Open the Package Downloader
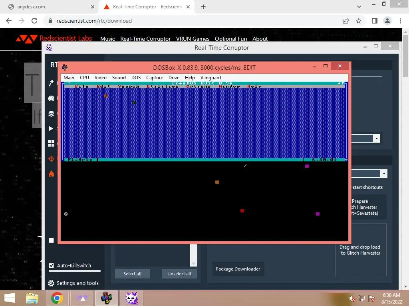This screenshot has height=306, width=409. point(238,269)
